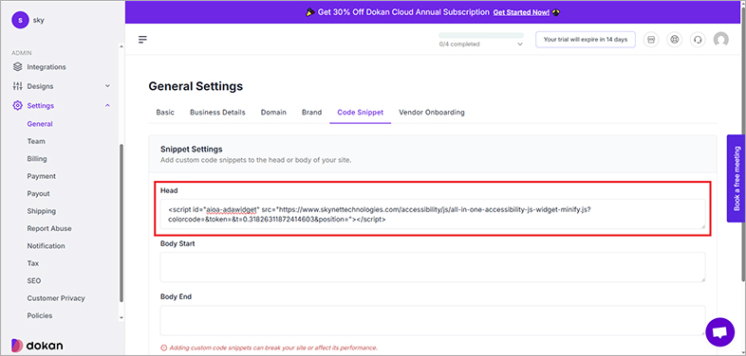Open the Payout settings page
Viewport: 746px width, 356px height.
(39, 194)
